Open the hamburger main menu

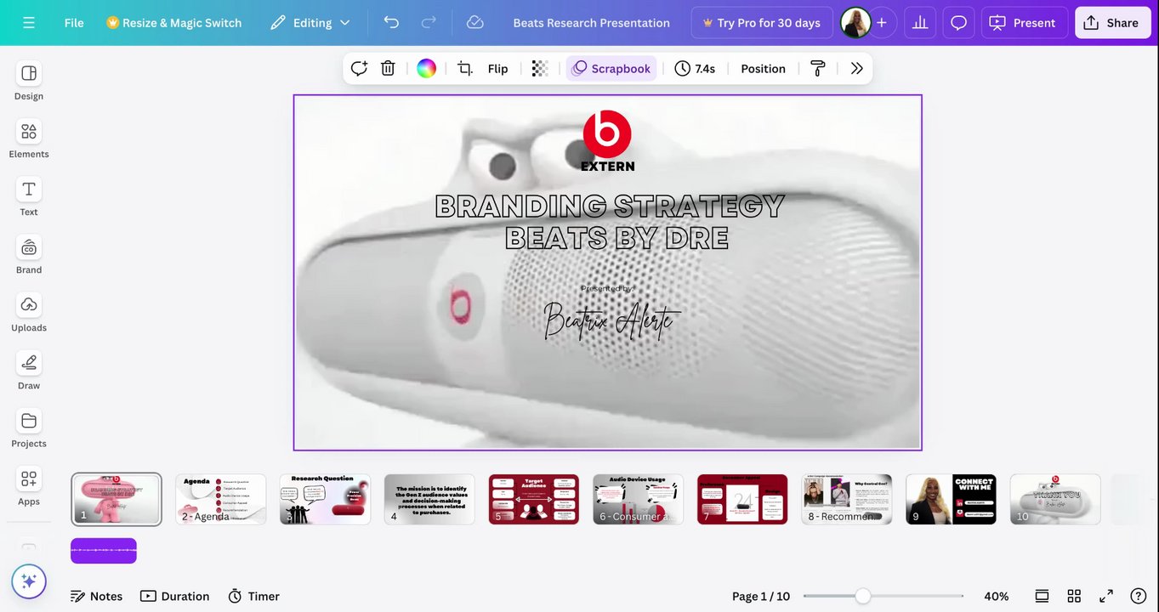tap(29, 23)
